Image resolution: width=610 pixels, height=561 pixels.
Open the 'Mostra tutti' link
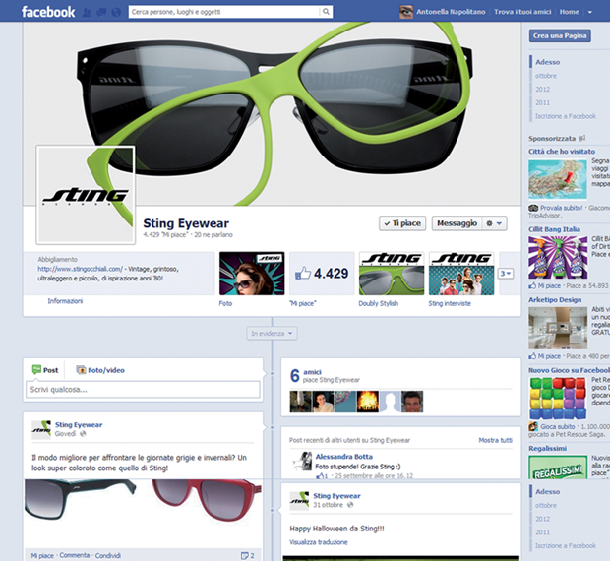495,440
